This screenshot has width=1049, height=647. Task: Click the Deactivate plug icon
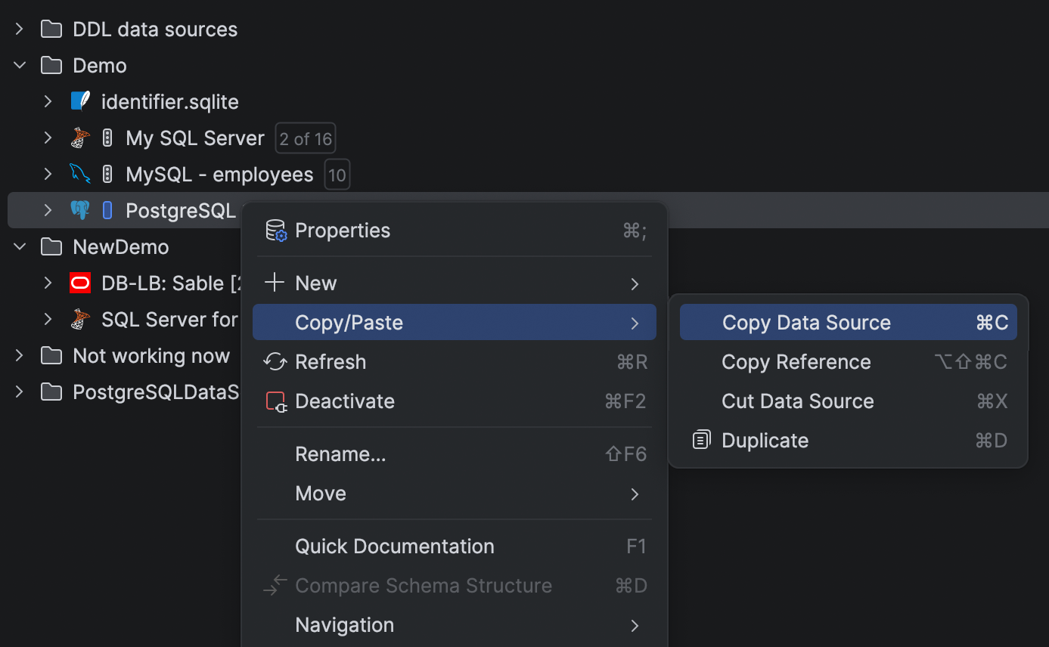pos(276,401)
